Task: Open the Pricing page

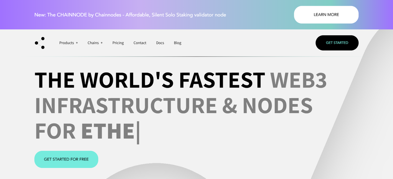Action: click(x=118, y=43)
